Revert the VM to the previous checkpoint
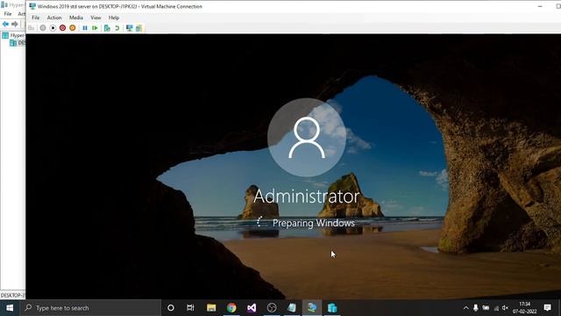The image size is (561, 316). 117,28
